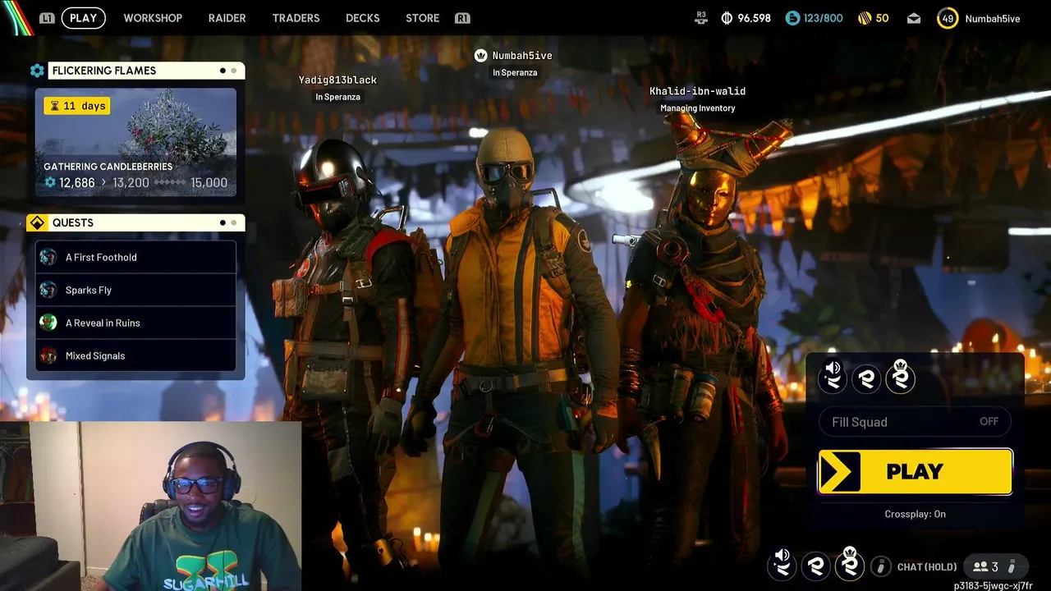
Task: Click the Quests page indicator dots
Action: (228, 222)
